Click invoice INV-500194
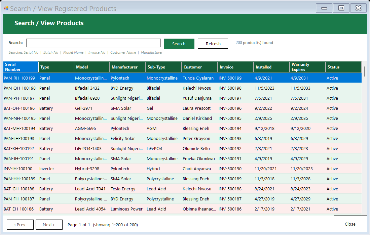 point(230,128)
